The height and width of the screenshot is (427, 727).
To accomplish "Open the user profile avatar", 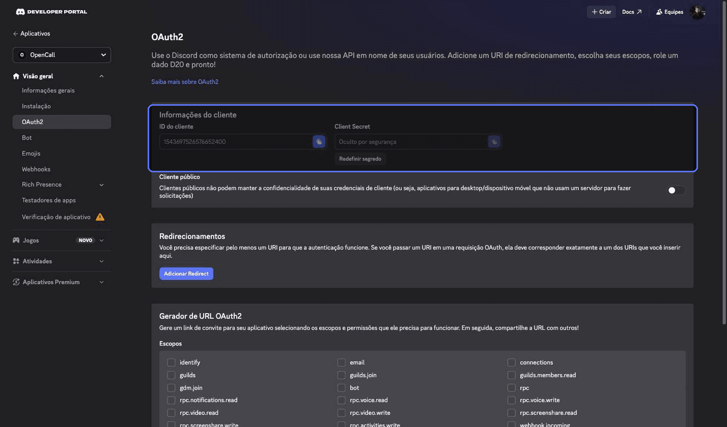I will (x=697, y=12).
